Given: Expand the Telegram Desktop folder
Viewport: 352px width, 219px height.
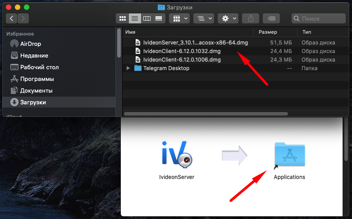Looking at the screenshot, I should 128,68.
